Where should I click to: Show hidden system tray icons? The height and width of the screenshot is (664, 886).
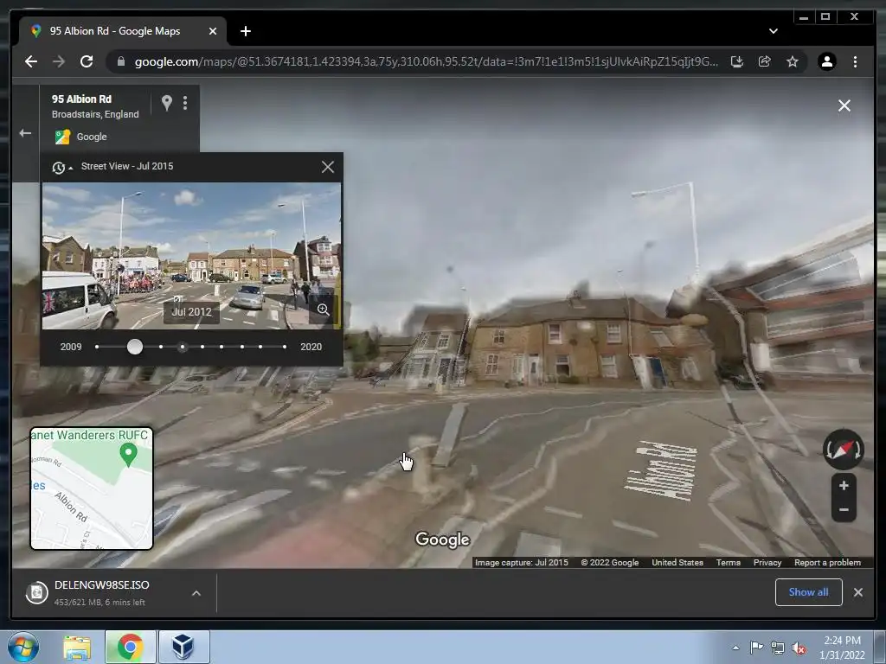735,648
